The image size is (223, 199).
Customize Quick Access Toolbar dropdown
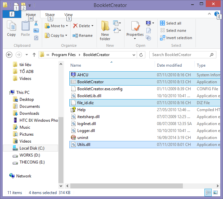30,6
